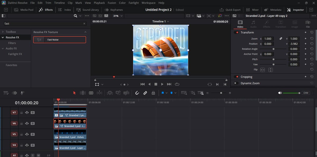This screenshot has width=317, height=157.
Task: Toggle loop playback in viewer
Action: click(177, 84)
